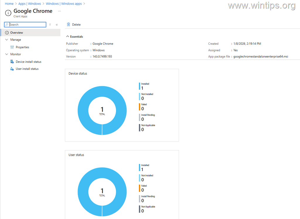Go to Home breadcrumb link
The image size is (300, 219).
pos(9,4)
